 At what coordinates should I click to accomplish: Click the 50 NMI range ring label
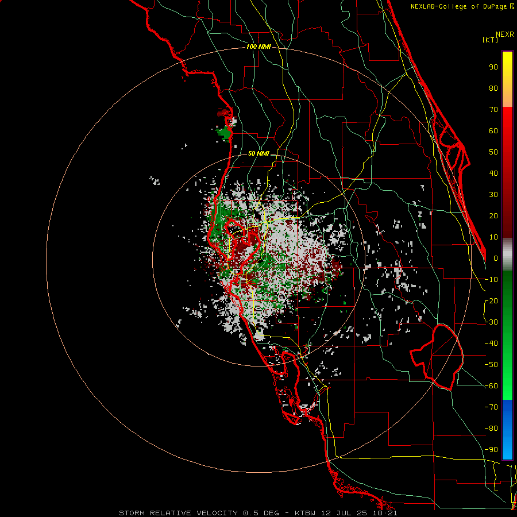258,153
